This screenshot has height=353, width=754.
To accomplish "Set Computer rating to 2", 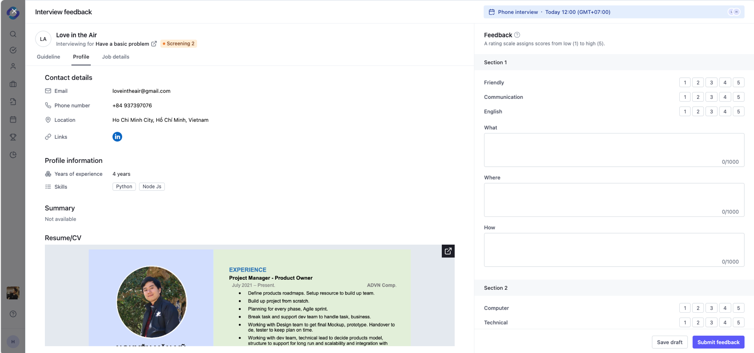I will pyautogui.click(x=698, y=308).
